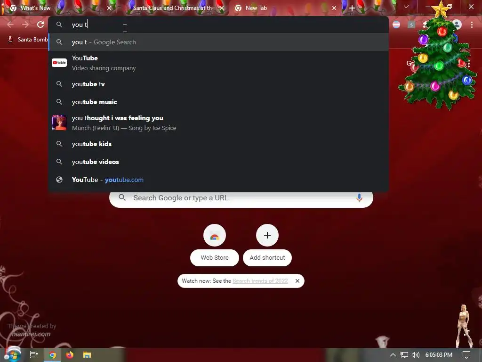Screen dimensions: 482x362
Task: Click the taskbar clock showing 6:05:03 PM
Action: click(439, 355)
